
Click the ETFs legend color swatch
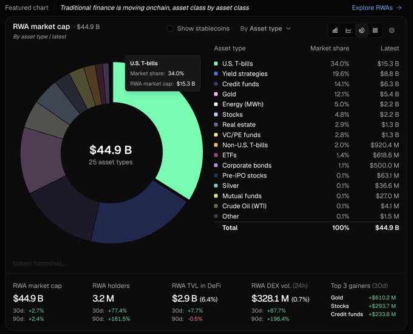(216, 155)
